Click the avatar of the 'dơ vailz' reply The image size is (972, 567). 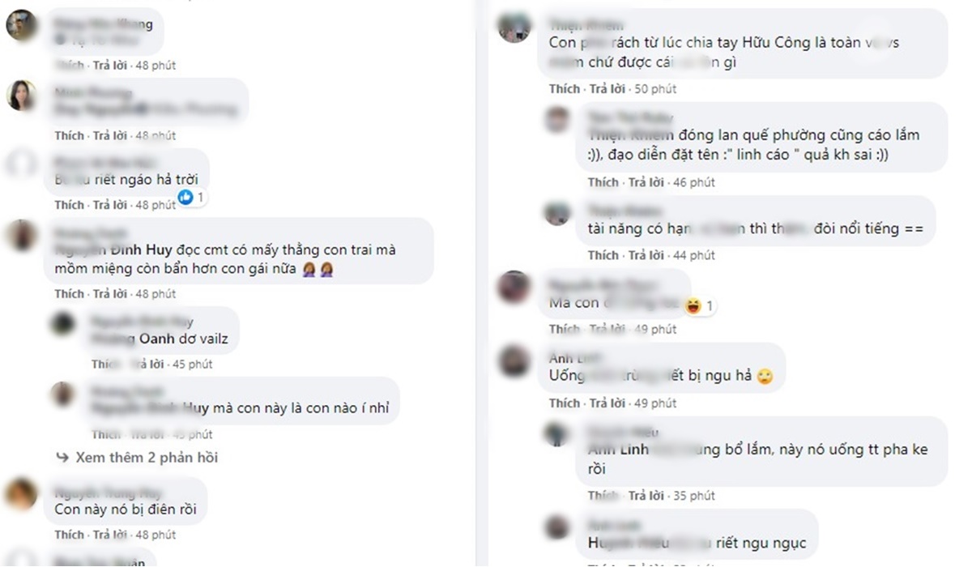coord(63,323)
